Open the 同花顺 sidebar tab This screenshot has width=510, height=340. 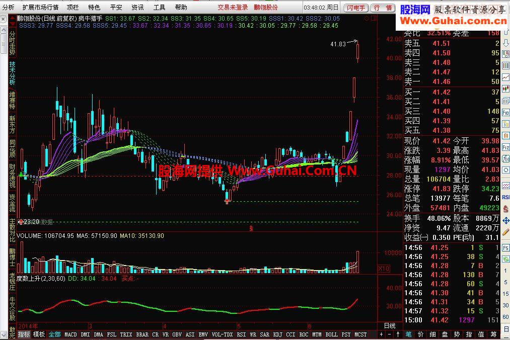pos(12,148)
